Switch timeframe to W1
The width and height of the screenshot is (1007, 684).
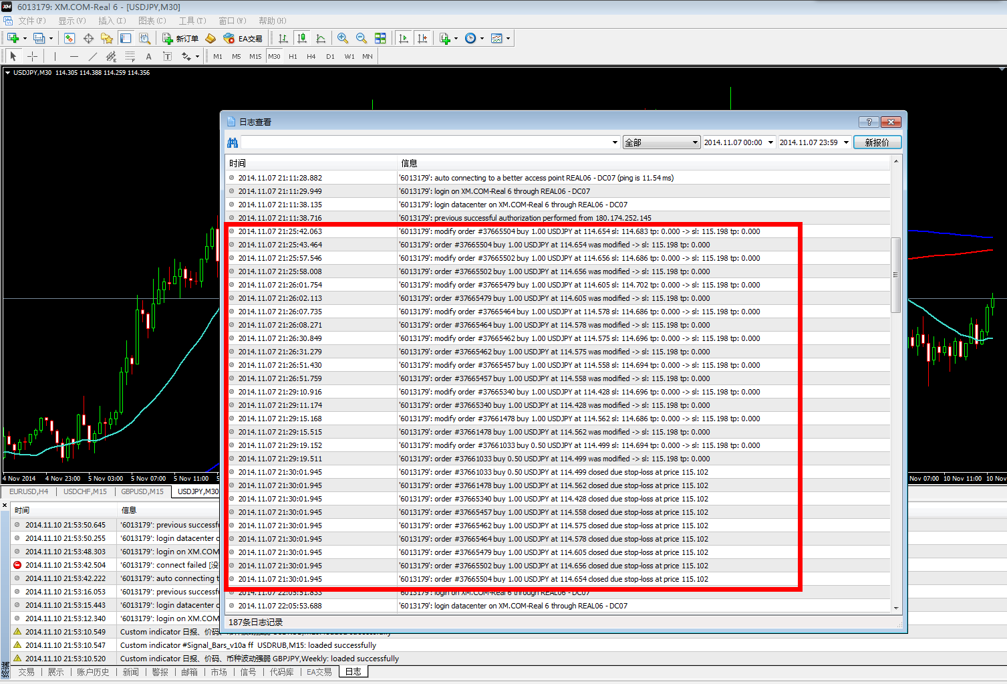[349, 56]
